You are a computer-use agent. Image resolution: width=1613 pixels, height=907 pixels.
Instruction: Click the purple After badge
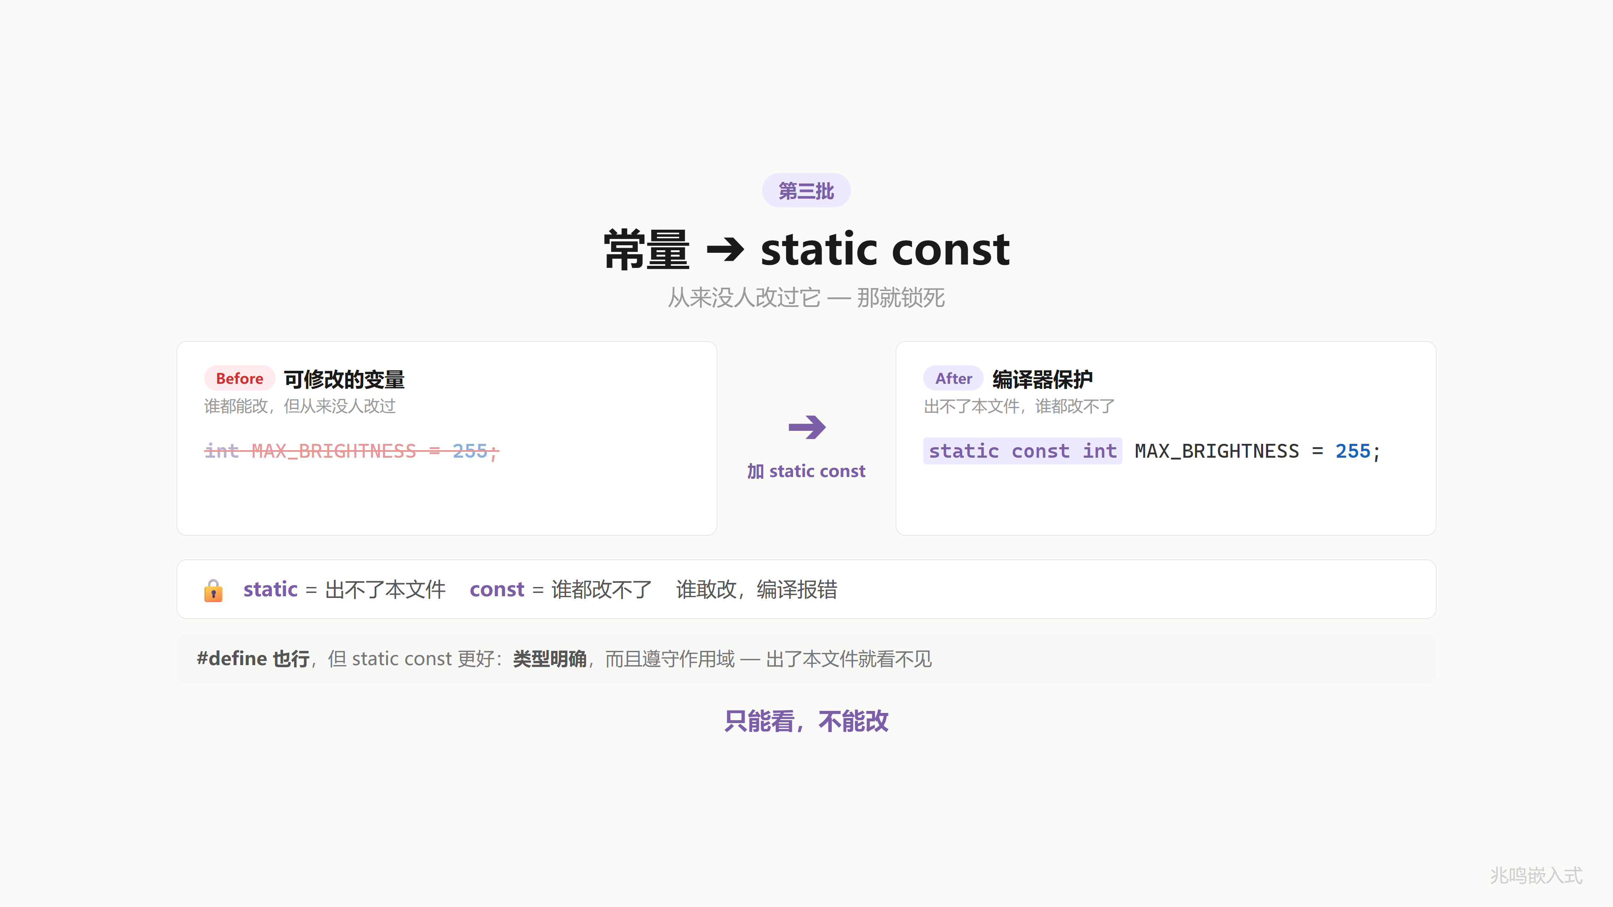[953, 378]
